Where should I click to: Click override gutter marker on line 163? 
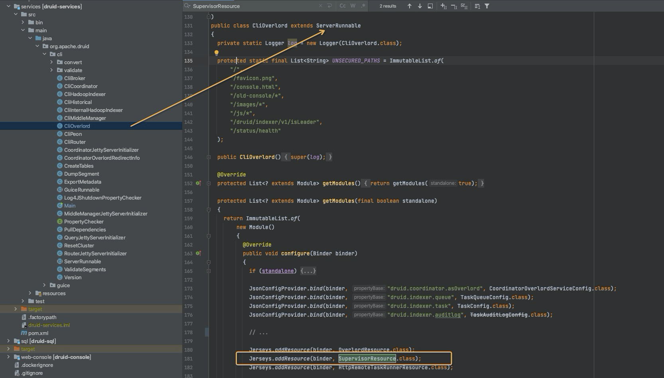(198, 253)
